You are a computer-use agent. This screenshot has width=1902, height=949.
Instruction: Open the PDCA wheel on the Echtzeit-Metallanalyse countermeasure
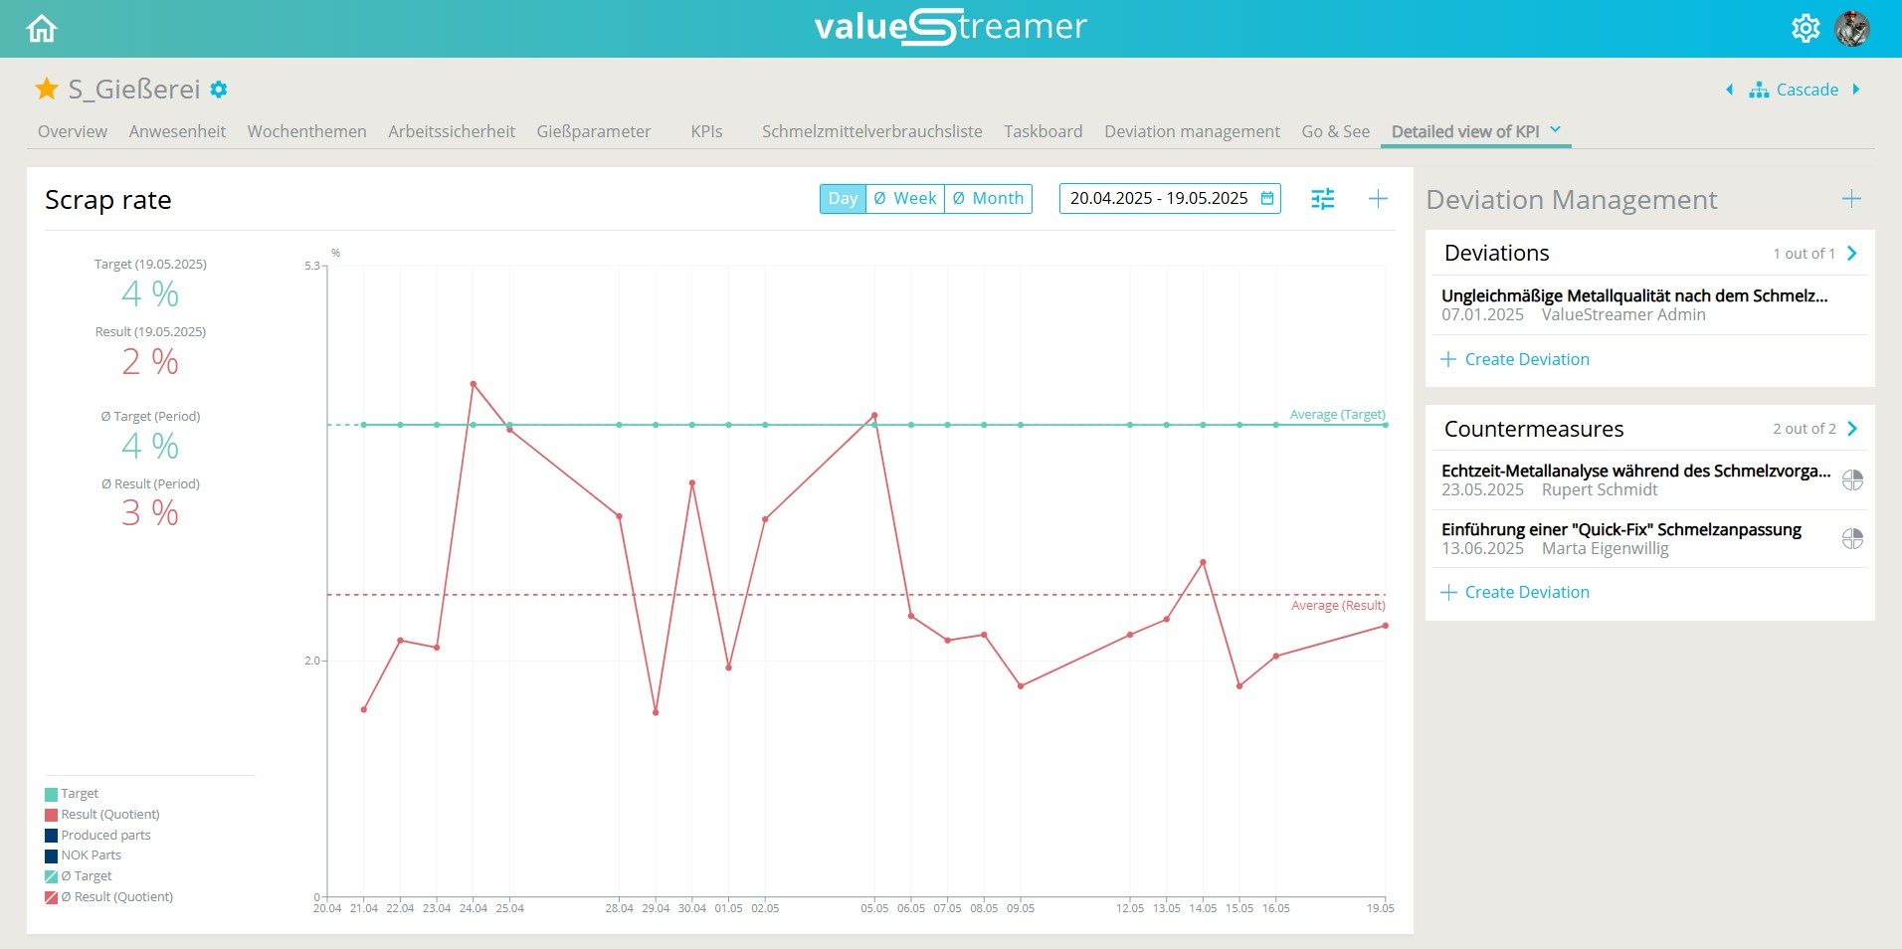coord(1853,480)
